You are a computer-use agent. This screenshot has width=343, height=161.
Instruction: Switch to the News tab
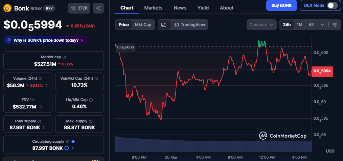click(x=180, y=8)
